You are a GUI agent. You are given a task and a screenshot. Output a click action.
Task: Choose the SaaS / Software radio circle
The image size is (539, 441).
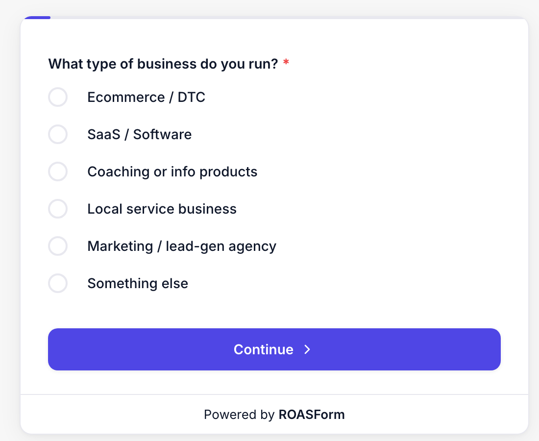(x=58, y=134)
